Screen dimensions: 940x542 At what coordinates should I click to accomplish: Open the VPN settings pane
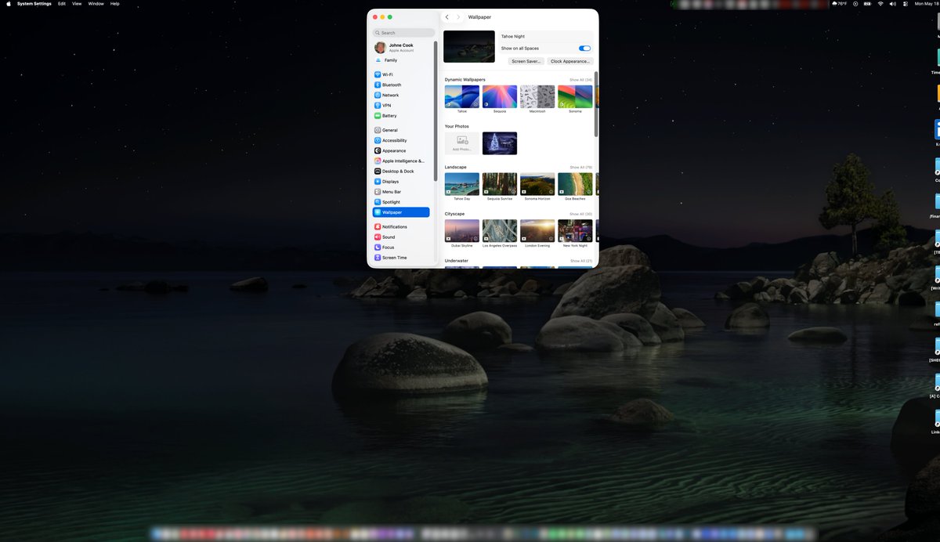click(401, 105)
